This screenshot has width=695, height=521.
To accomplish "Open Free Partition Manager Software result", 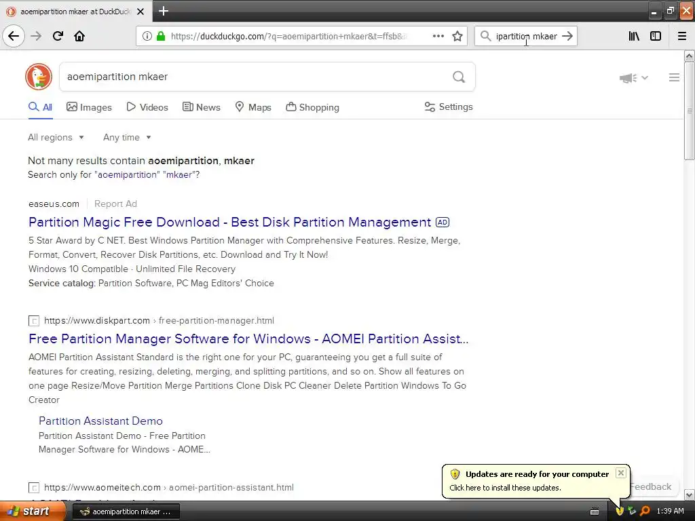I will (248, 339).
